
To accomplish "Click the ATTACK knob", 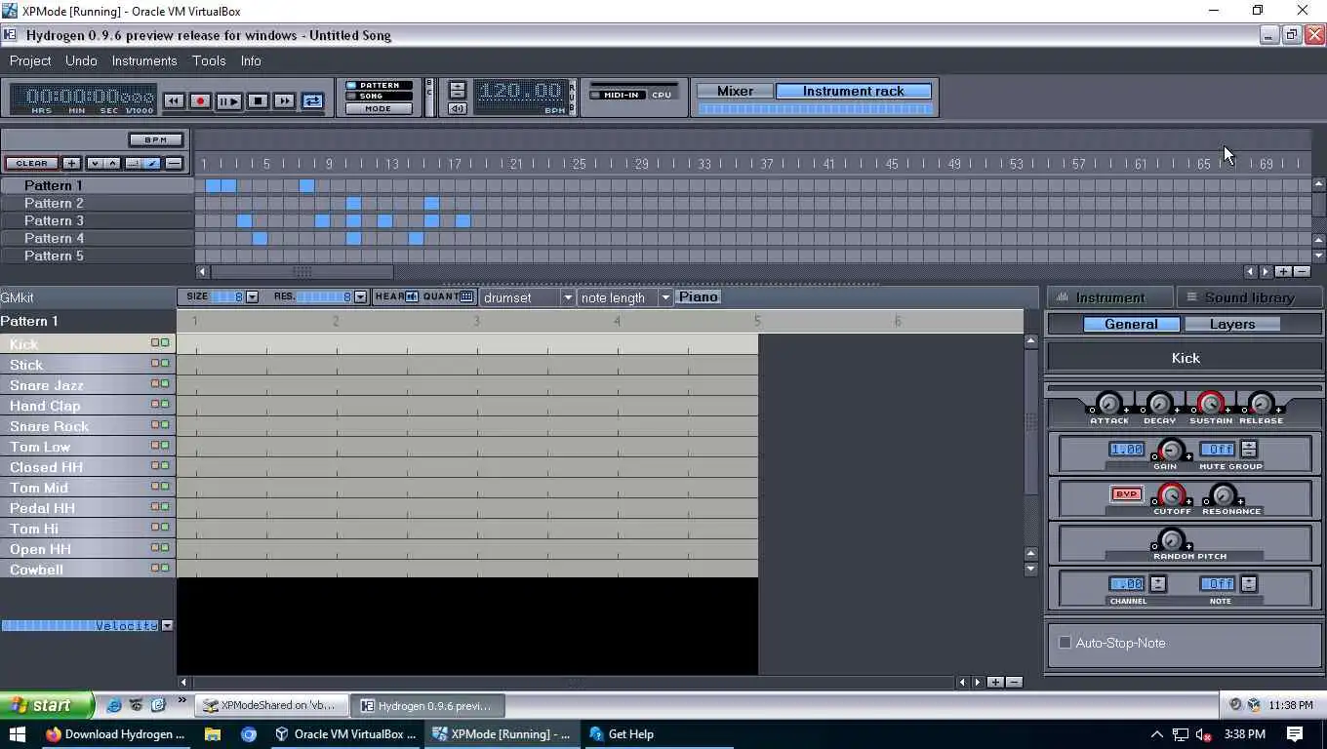I will [x=1108, y=403].
